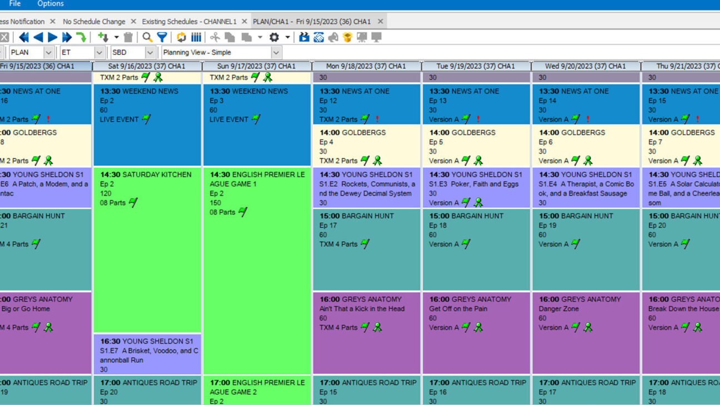Image resolution: width=720 pixels, height=405 pixels.
Task: Click the scissors cut icon
Action: [214, 37]
